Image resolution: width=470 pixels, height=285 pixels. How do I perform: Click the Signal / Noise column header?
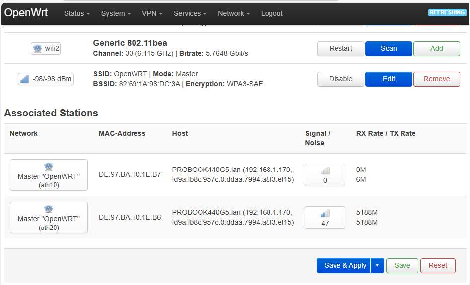[318, 138]
